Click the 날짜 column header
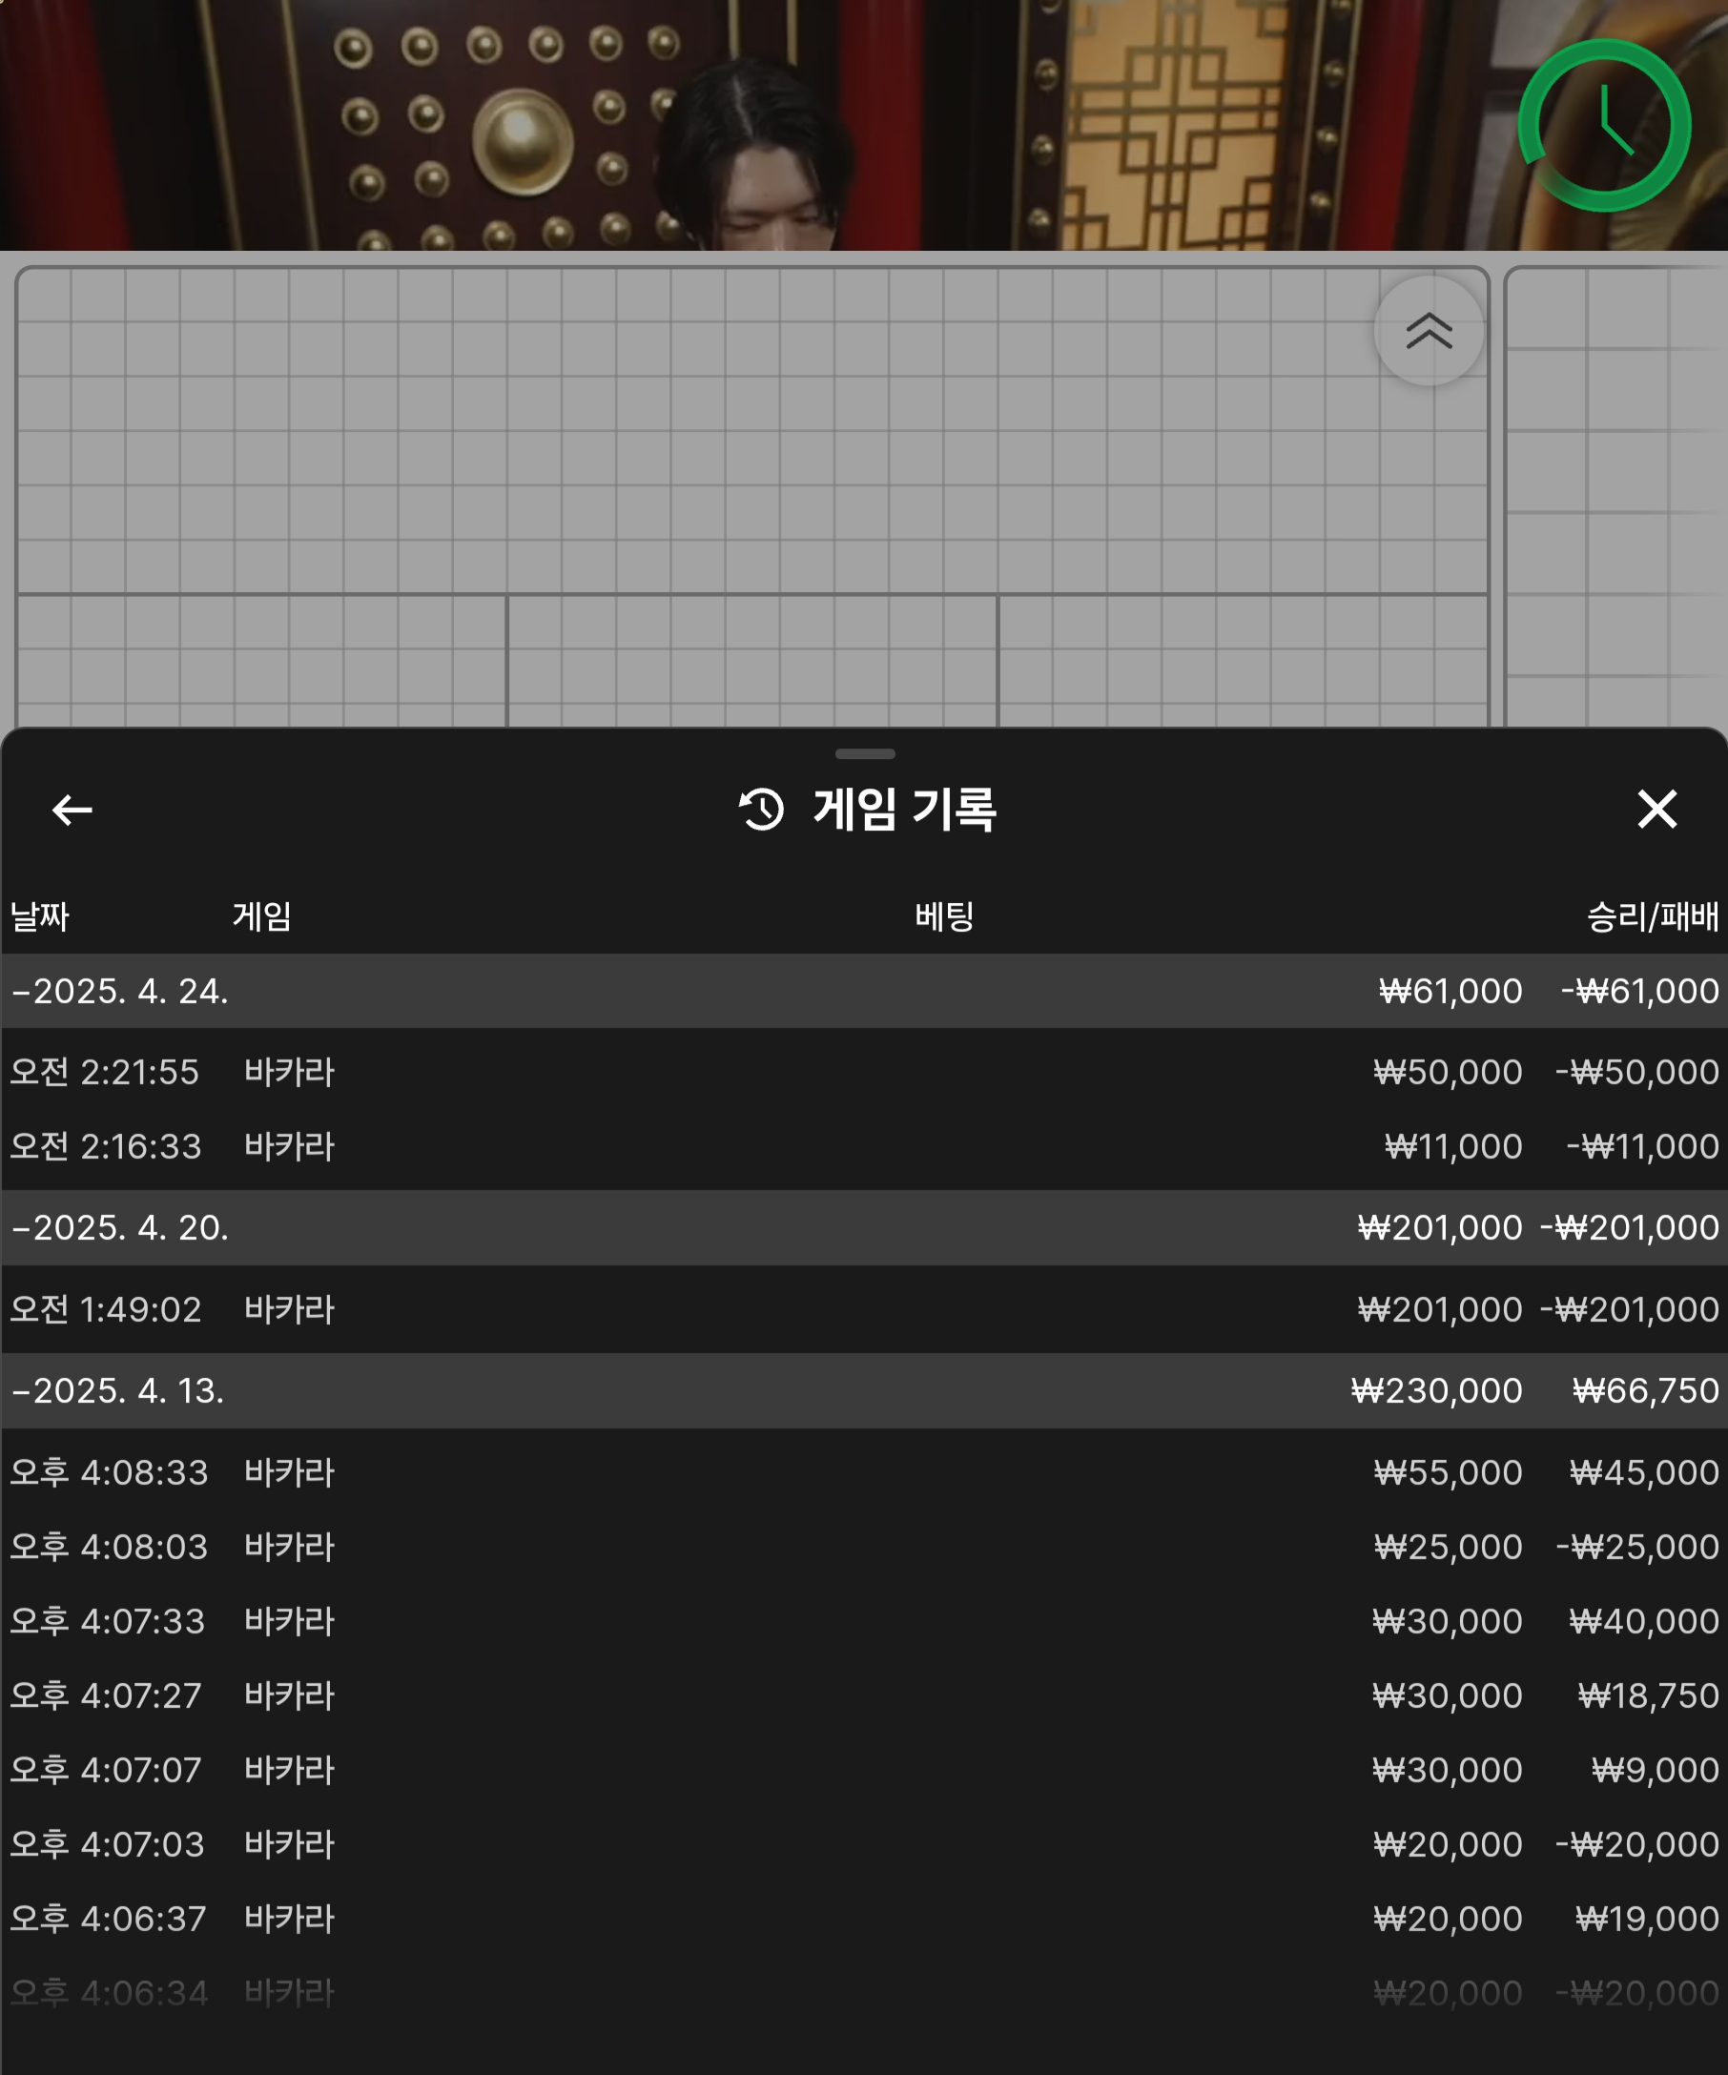1728x2075 pixels. 39,917
